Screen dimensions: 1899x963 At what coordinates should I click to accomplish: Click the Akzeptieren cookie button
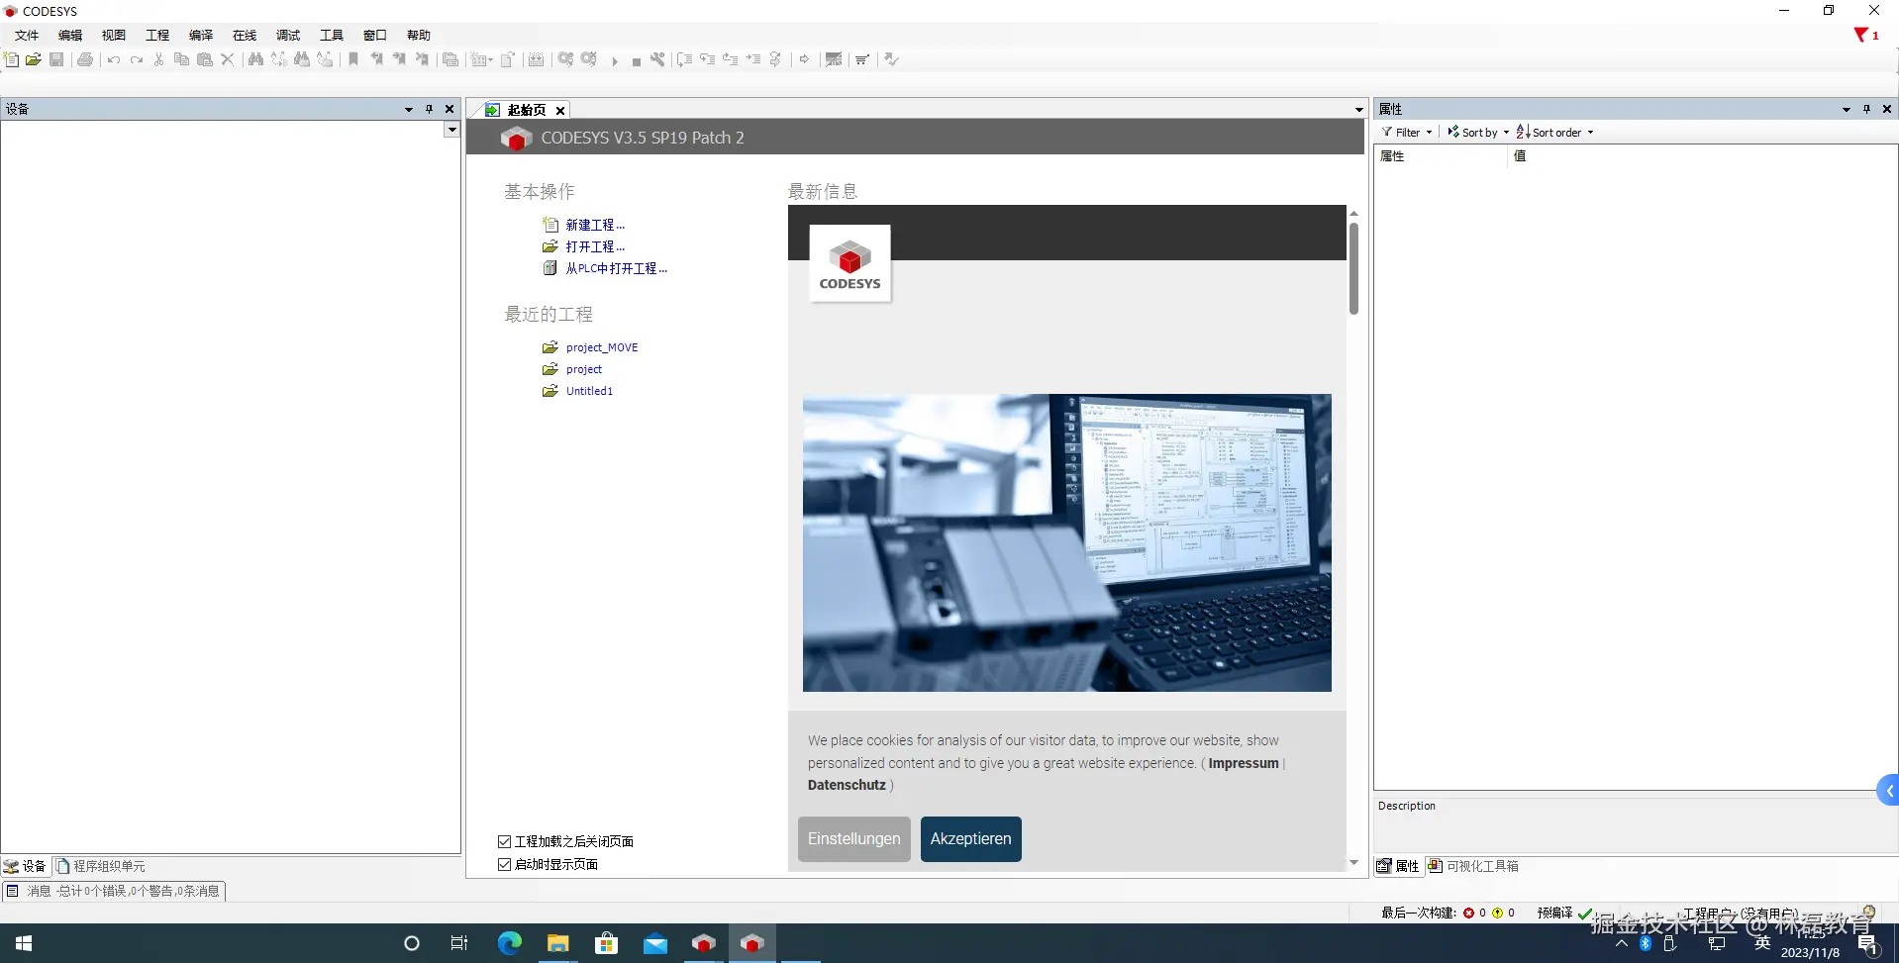click(x=970, y=839)
